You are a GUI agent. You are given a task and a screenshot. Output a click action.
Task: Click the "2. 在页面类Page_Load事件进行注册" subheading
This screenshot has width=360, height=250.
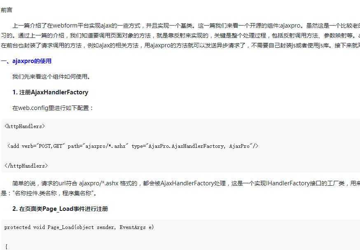coord(60,209)
